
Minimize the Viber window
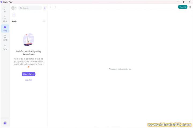pyautogui.click(x=178, y=2)
